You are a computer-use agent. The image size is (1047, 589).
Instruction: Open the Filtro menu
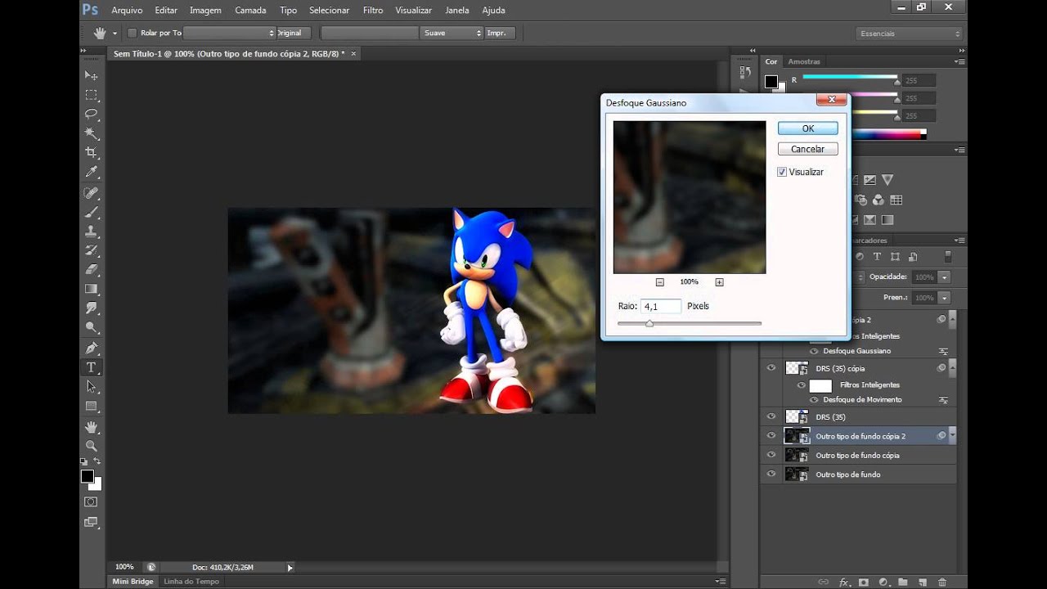point(373,10)
